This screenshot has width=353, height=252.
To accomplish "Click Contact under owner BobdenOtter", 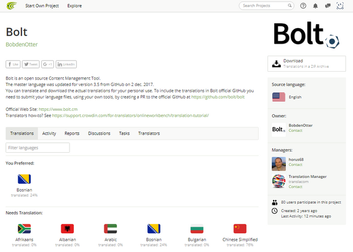I will coord(296,131).
